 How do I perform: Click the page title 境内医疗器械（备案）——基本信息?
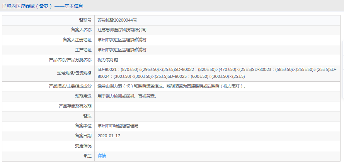[45, 6]
